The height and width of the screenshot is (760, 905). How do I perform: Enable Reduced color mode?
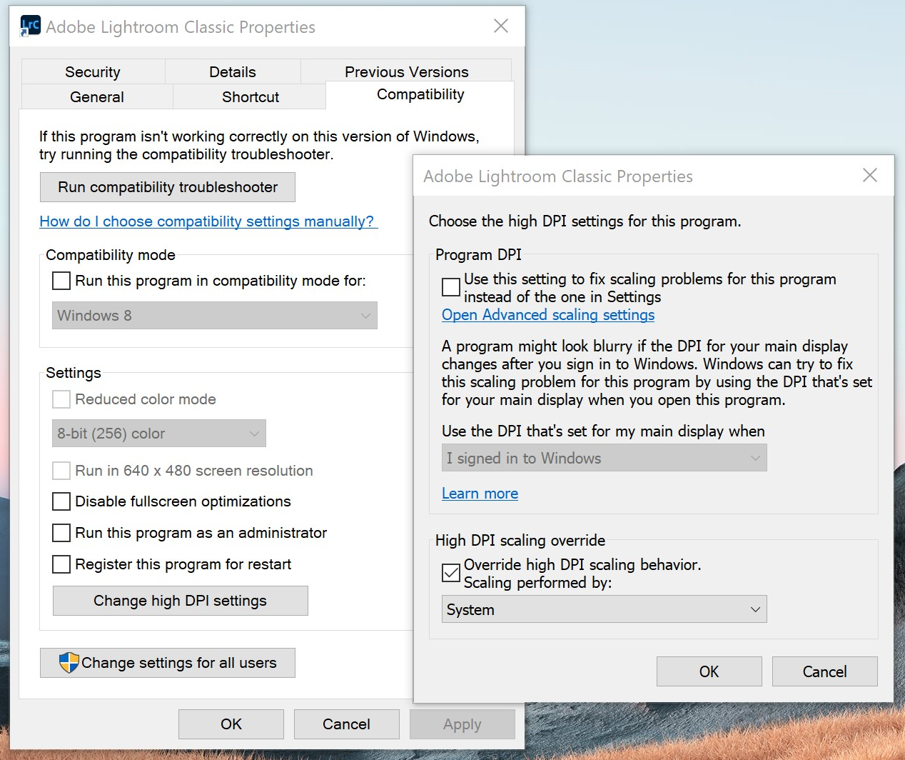tap(61, 399)
